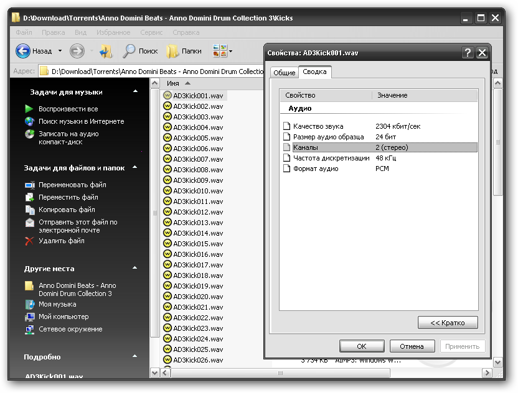Image resolution: width=518 pixels, height=393 pixels.
Task: Open the Избранное menu
Action: click(113, 32)
